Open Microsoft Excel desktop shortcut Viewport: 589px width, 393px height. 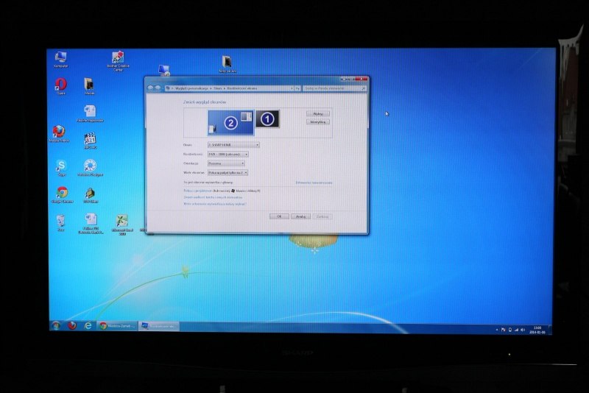pyautogui.click(x=121, y=221)
